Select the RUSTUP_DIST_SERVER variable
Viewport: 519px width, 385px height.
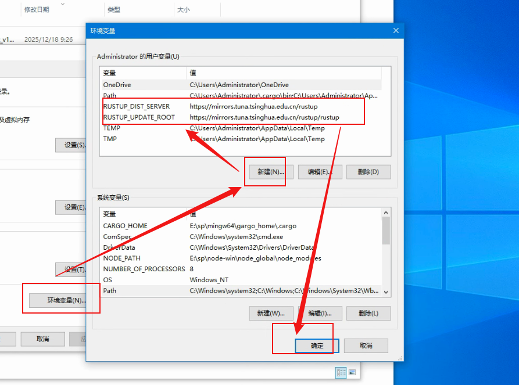coord(241,106)
